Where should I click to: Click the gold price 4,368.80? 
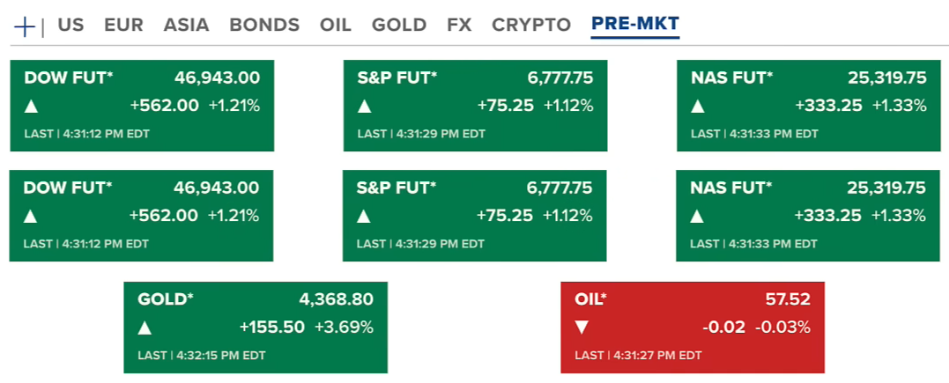336,299
